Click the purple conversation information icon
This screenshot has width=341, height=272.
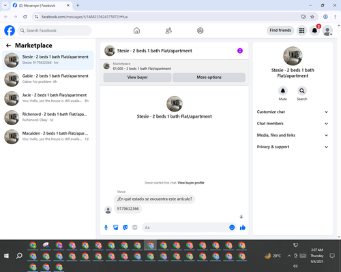(240, 51)
